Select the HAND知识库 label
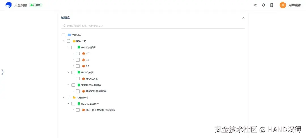 coord(88,47)
